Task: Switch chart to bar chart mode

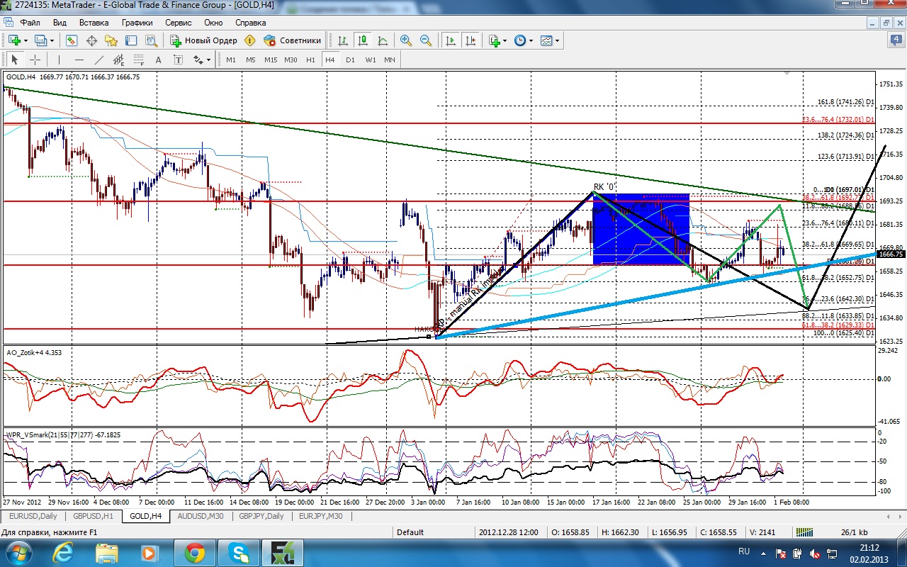Action: point(343,40)
